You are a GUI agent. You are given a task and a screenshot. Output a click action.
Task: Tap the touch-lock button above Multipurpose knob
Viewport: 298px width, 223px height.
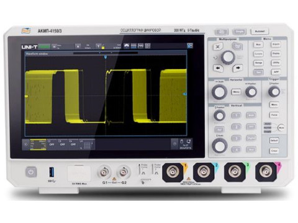tap(237, 46)
